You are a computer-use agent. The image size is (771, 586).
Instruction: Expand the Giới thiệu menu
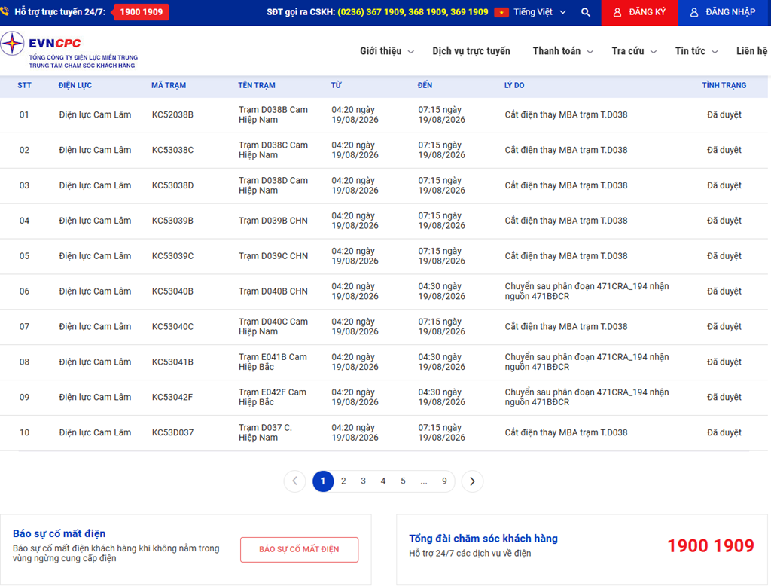(x=386, y=51)
